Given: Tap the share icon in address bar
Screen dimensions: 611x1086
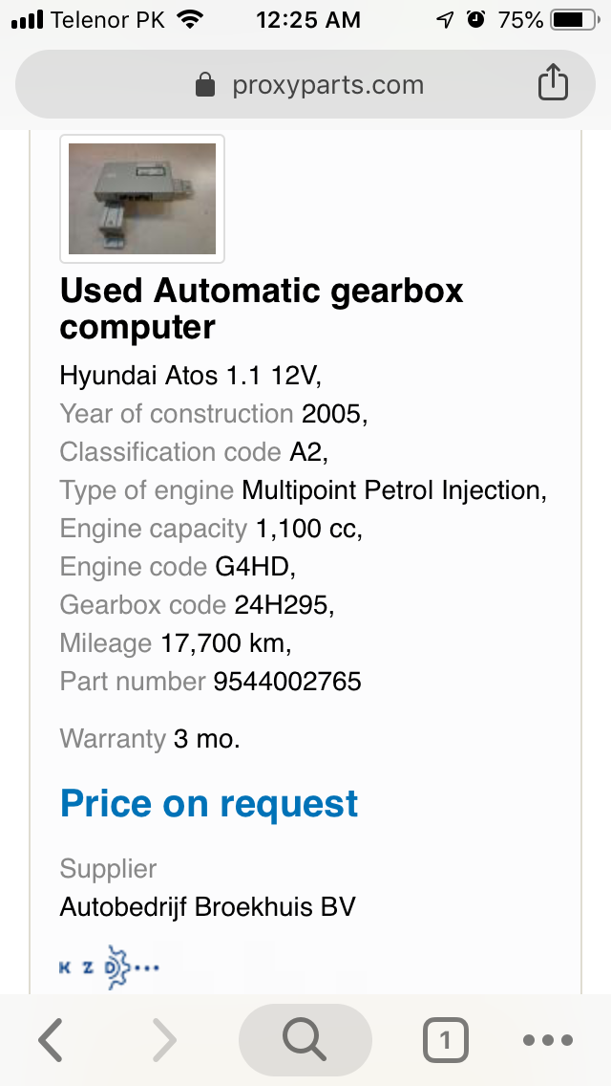Looking at the screenshot, I should (x=552, y=82).
